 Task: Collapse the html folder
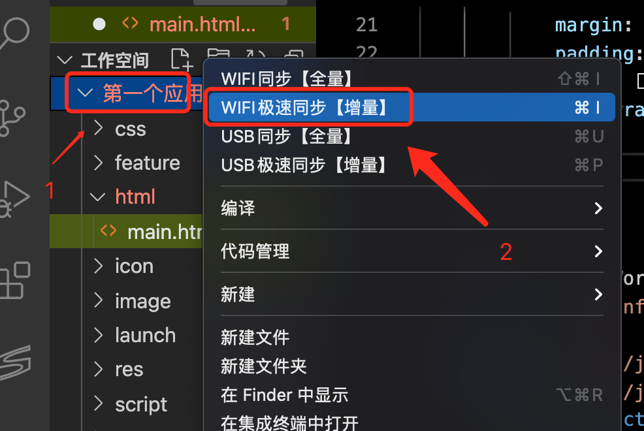[98, 197]
